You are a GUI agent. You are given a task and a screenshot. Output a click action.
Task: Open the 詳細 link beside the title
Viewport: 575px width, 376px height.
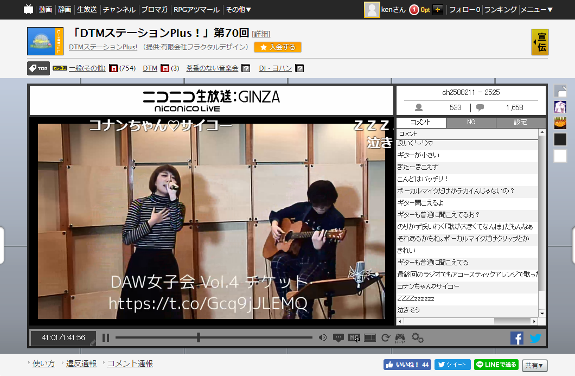pos(261,34)
